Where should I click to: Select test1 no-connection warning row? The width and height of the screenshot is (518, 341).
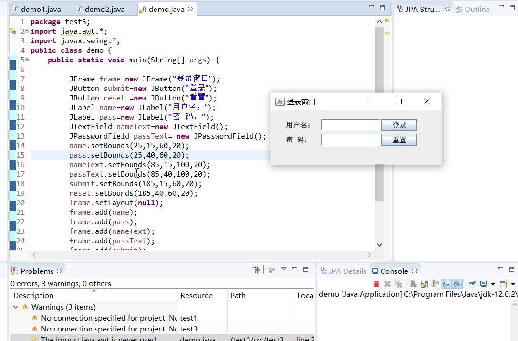162,318
